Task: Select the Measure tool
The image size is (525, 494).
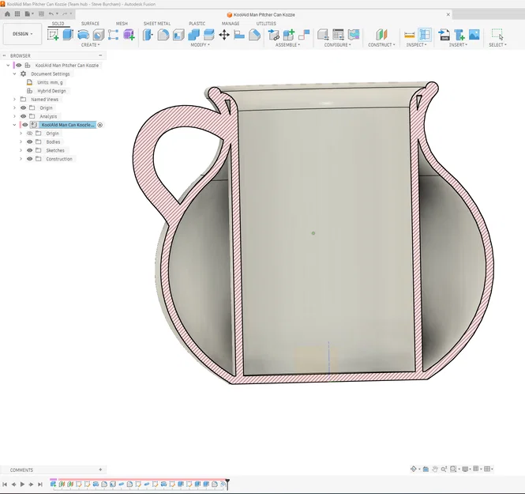Action: (x=410, y=35)
